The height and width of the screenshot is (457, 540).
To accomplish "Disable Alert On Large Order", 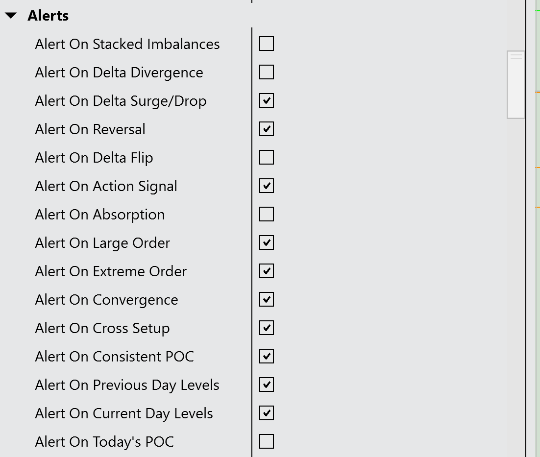I will click(x=267, y=243).
